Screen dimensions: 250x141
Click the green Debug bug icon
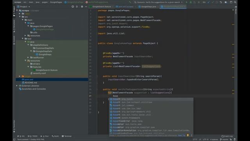[x=191, y=2]
